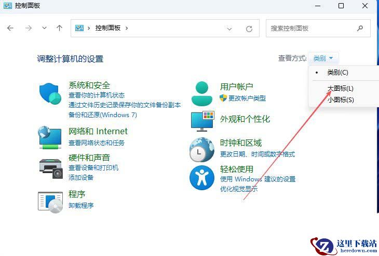Click the User Accounts person icon
This screenshot has height=256, width=379.
click(202, 94)
